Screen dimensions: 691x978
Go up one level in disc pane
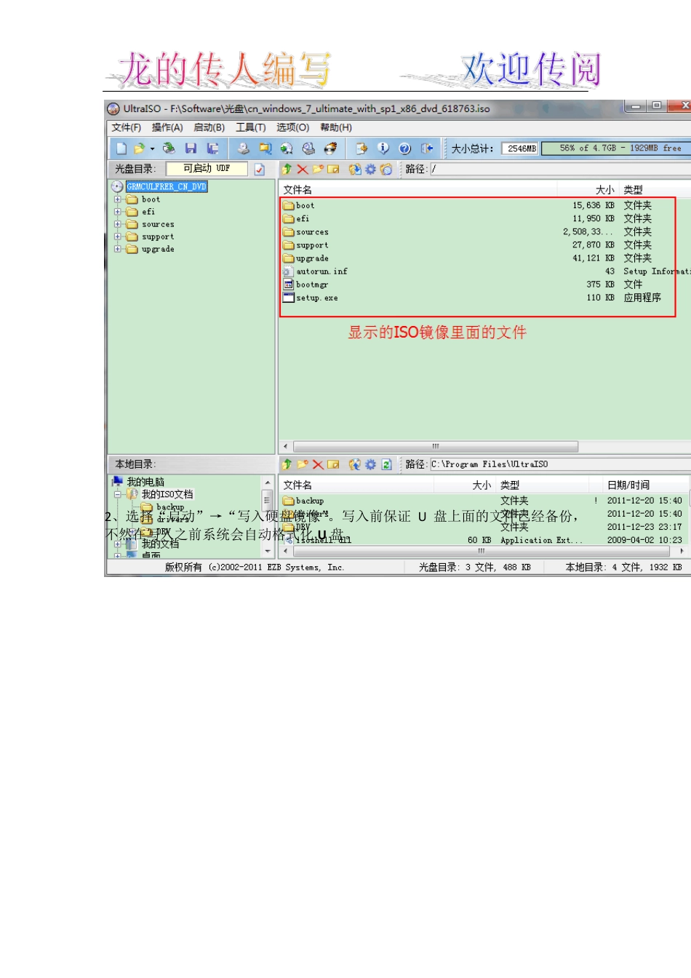coord(287,169)
